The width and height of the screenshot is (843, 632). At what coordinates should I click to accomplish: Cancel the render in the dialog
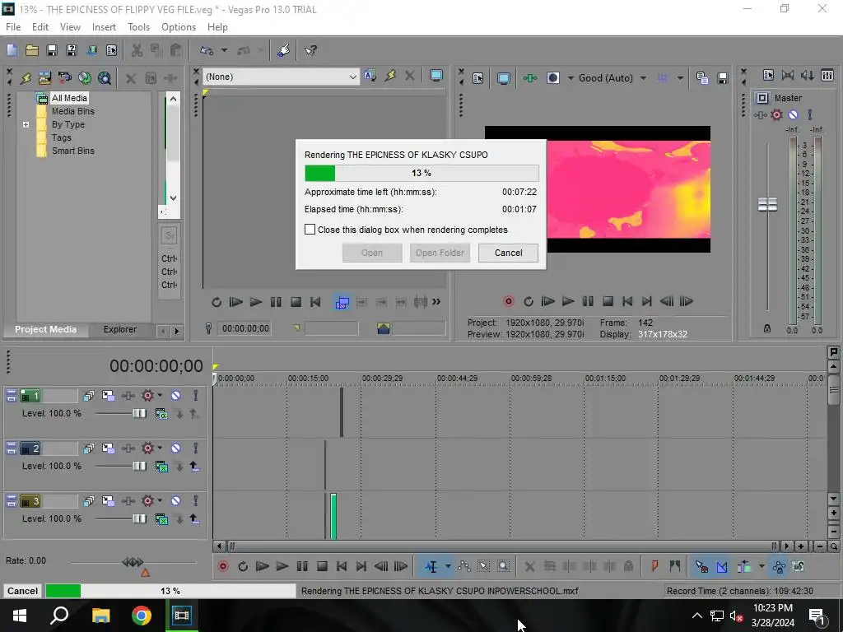[508, 253]
